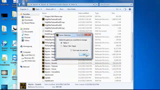
Task: Click the change view icon
Action: (117, 9)
